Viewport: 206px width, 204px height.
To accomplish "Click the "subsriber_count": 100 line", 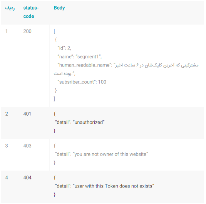I will click(x=82, y=82).
